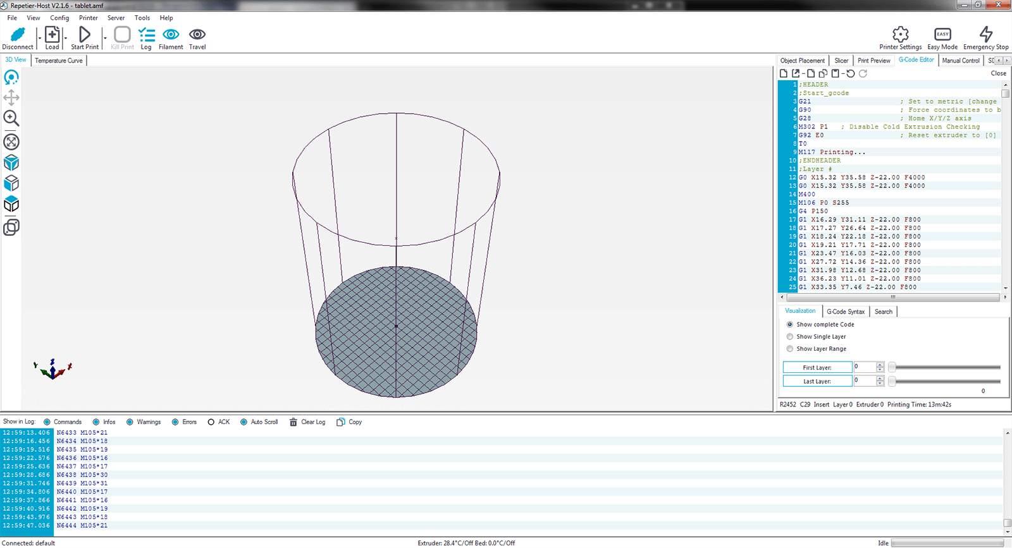1012x548 pixels.
Task: Click the Copy button in the log toolbar
Action: [x=350, y=422]
